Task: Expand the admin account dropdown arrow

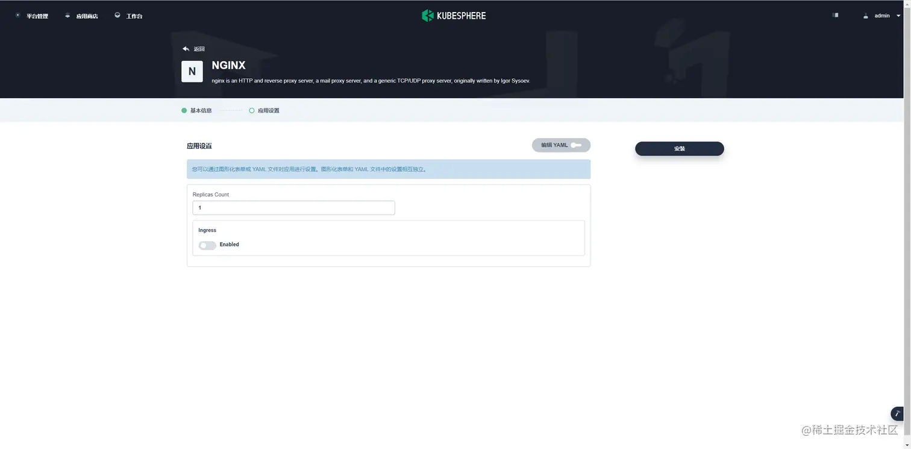Action: (898, 16)
